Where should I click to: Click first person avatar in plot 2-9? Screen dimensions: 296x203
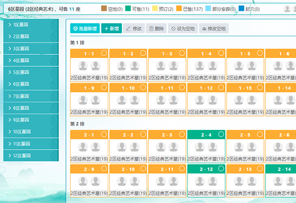(x=83, y=181)
